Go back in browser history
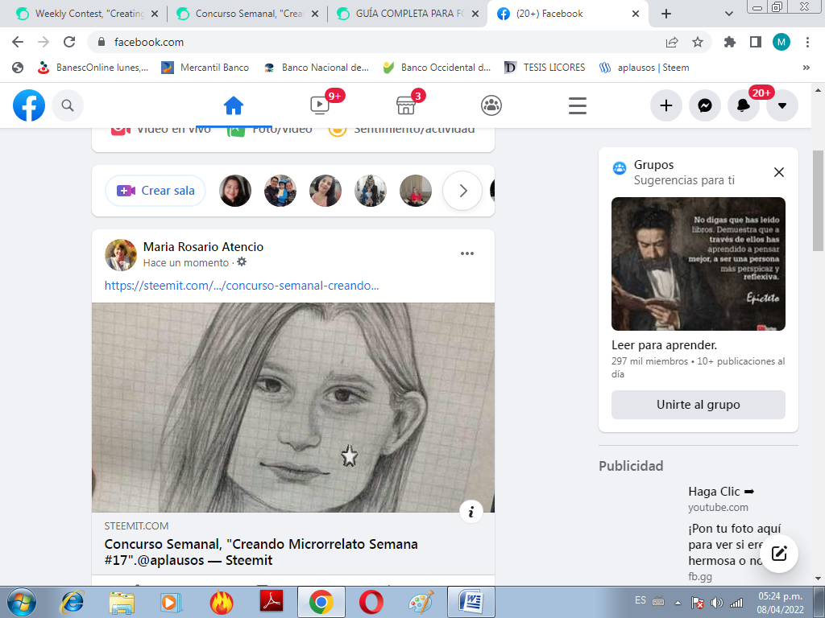The width and height of the screenshot is (825, 618). [18, 42]
